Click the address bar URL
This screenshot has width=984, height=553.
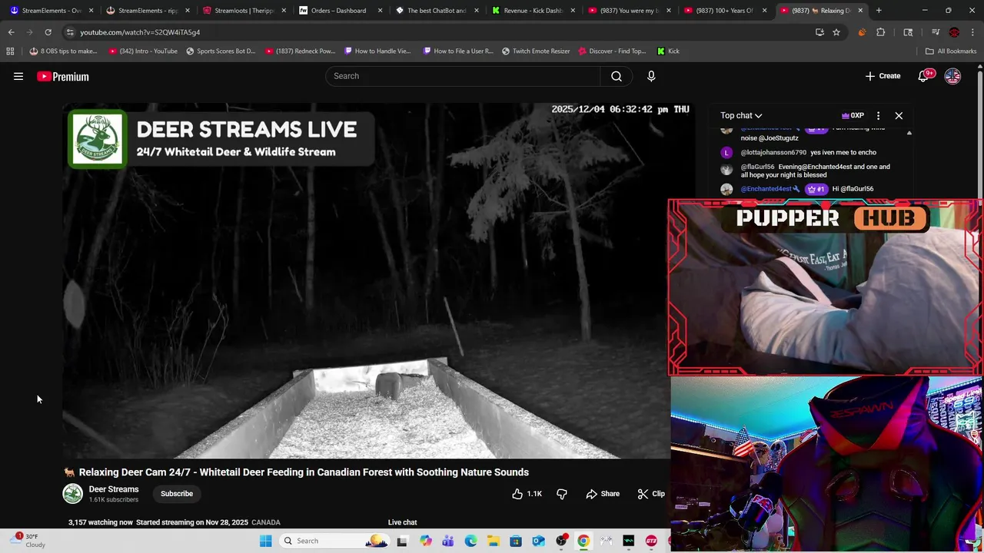[x=140, y=32]
